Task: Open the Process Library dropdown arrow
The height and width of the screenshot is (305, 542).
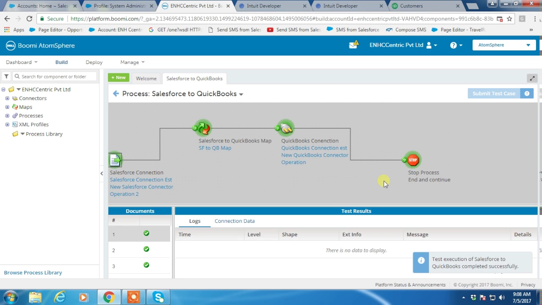Action: (x=22, y=134)
